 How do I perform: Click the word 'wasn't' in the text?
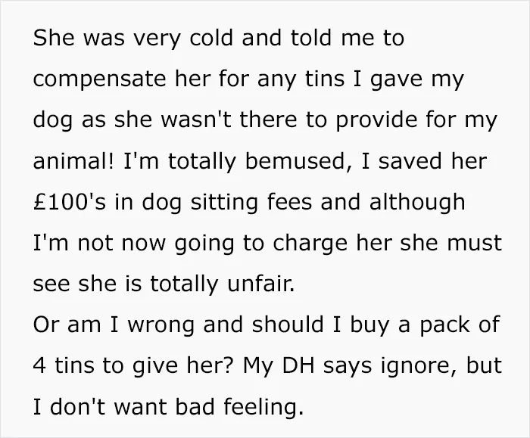tap(195, 120)
